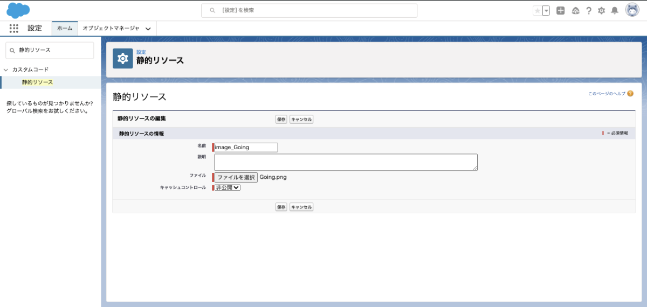
Task: Click the quick find box with 静的リソース
Action: [50, 50]
